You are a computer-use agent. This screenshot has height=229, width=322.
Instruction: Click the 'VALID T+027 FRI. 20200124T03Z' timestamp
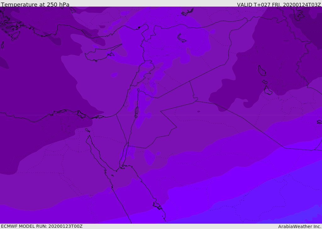pyautogui.click(x=279, y=5)
